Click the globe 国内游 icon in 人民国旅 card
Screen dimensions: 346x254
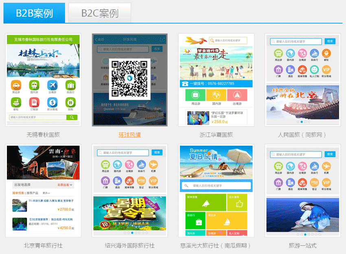pyautogui.click(x=290, y=53)
